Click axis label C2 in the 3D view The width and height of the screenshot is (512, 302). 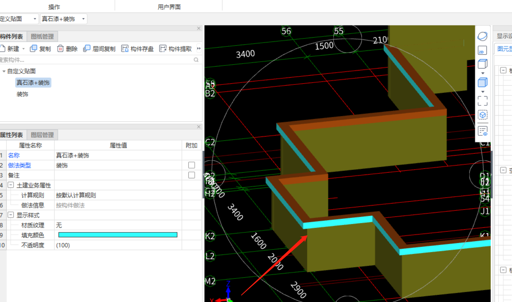(x=210, y=142)
